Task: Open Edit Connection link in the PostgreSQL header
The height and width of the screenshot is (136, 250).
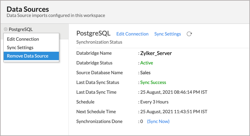Action: (132, 34)
